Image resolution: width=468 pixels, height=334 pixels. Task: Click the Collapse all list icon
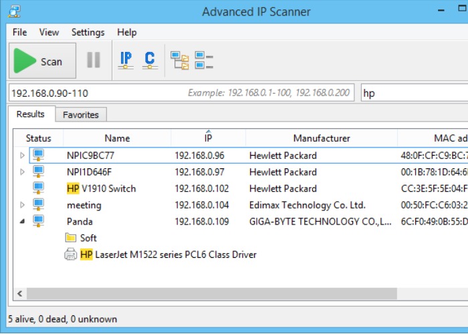[x=204, y=60]
